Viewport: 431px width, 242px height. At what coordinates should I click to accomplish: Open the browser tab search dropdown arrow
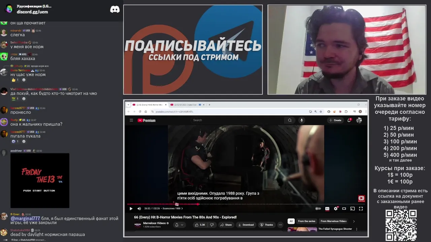coord(128,105)
